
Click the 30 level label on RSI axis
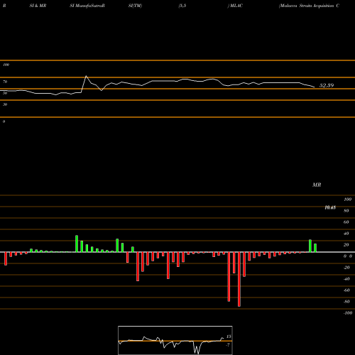[5, 104]
